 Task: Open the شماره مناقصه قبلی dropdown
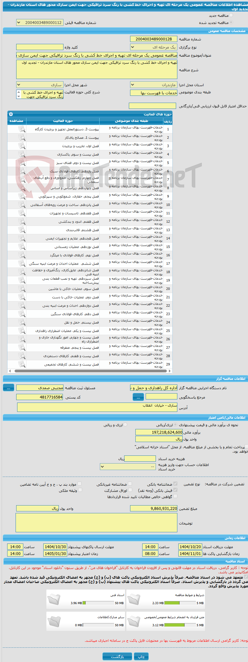click(x=40, y=23)
